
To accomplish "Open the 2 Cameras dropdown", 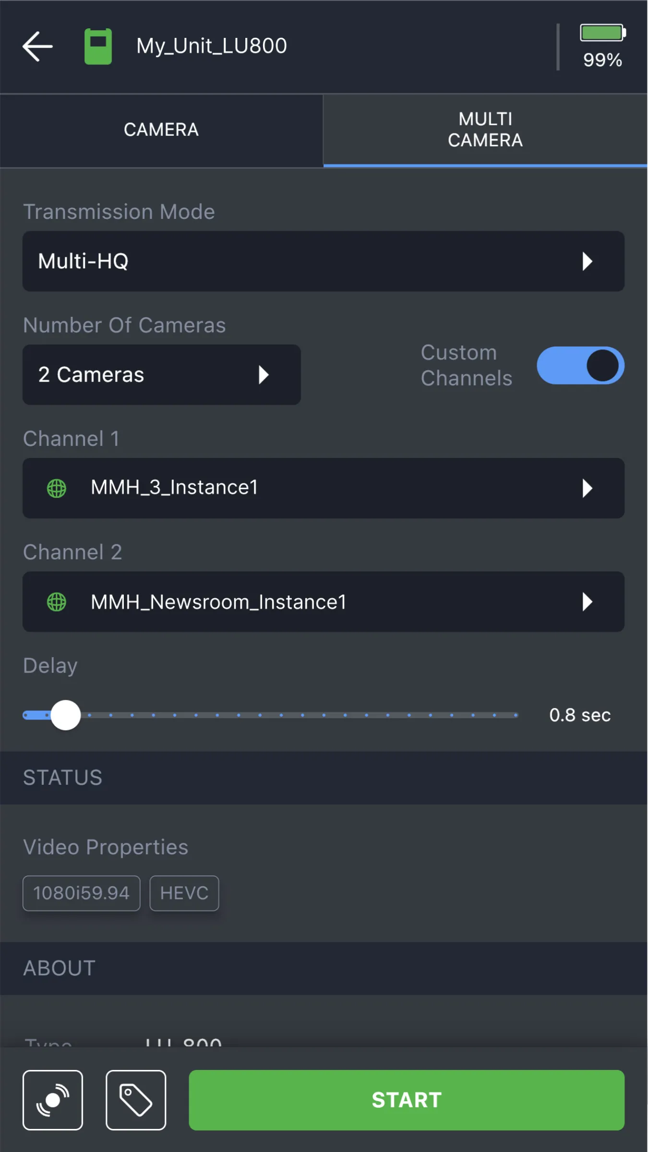I will (162, 374).
